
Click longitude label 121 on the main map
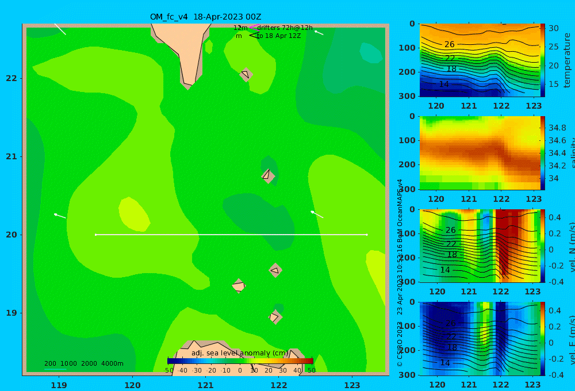pos(205,385)
